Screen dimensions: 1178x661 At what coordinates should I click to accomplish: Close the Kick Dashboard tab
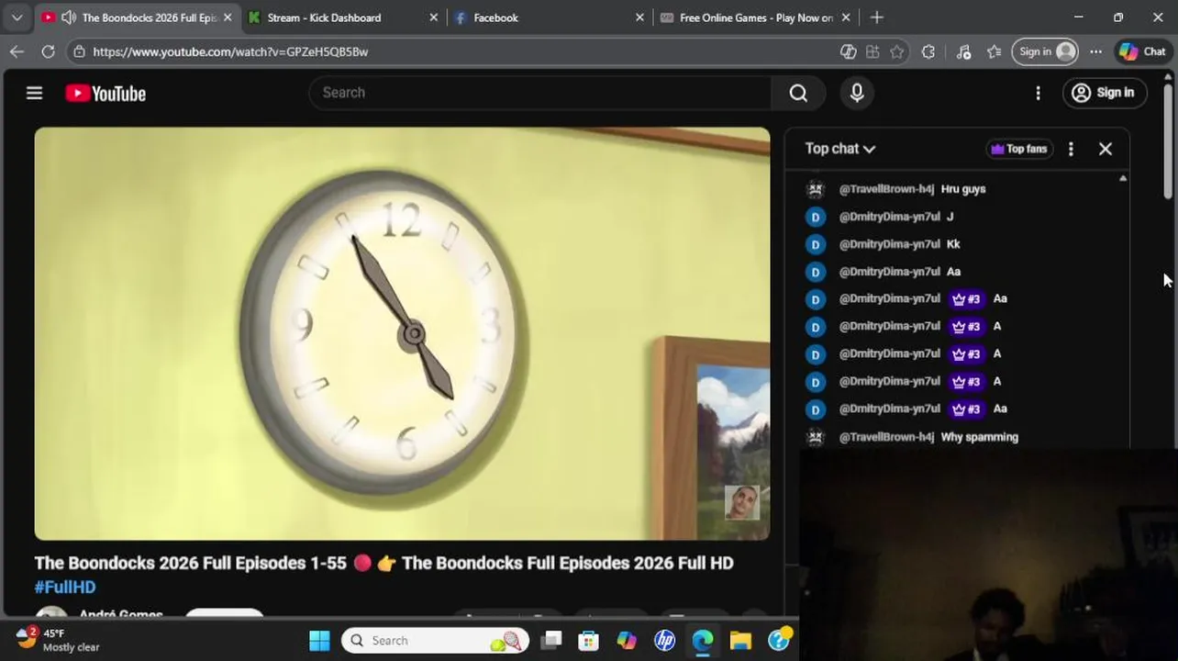pyautogui.click(x=434, y=17)
